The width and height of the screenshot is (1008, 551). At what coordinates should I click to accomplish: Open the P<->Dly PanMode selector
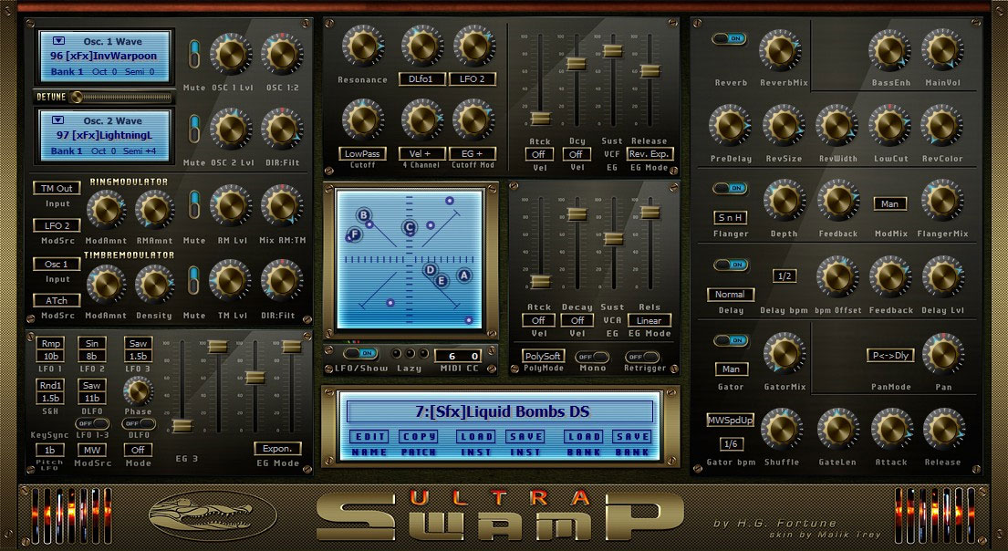(x=890, y=355)
